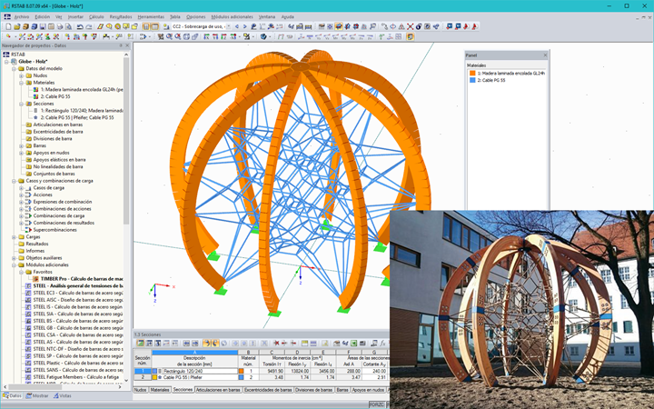This screenshot has width=654, height=409.
Task: Open 'STEEL EC3' add-on module
Action: tap(78, 293)
